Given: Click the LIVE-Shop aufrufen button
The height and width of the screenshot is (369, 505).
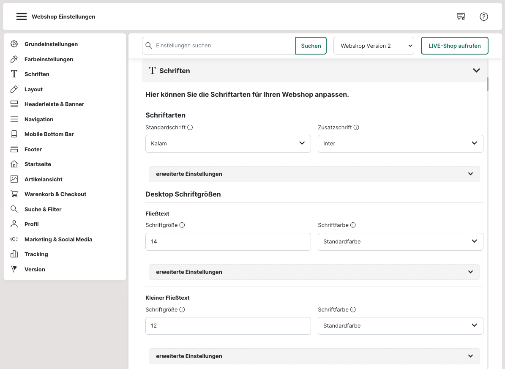Looking at the screenshot, I should point(454,46).
